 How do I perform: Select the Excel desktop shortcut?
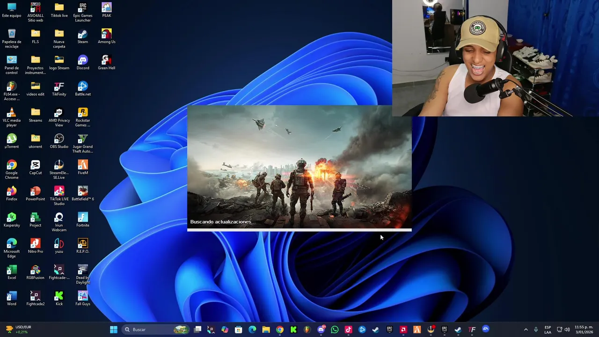coord(12,272)
